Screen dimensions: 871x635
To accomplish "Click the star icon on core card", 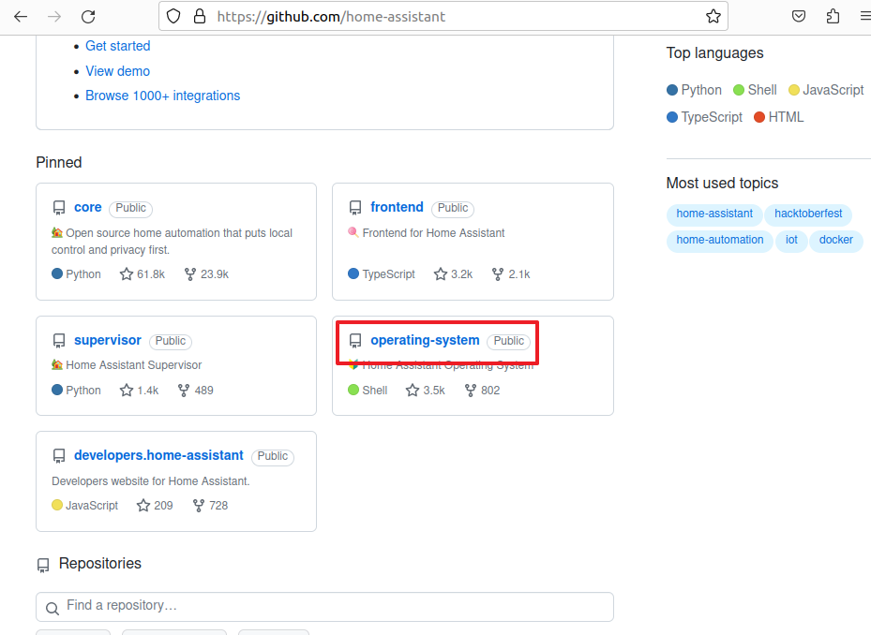I will (x=127, y=274).
